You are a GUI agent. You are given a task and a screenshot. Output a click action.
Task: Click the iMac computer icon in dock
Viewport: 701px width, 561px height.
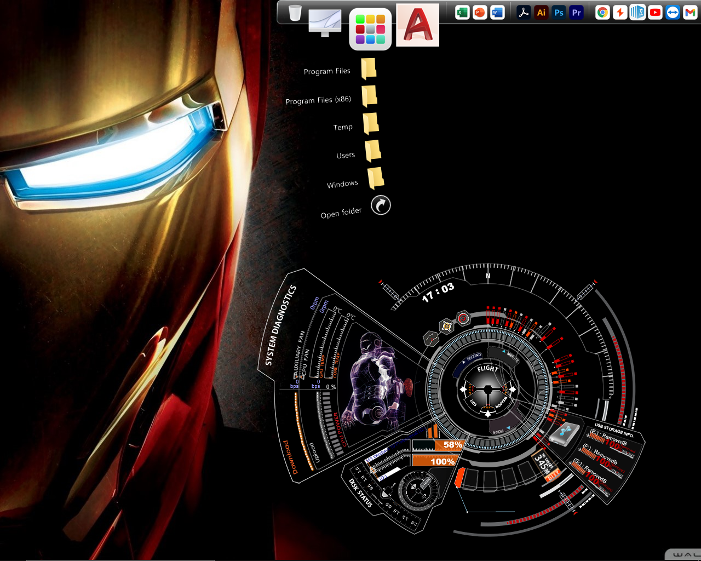coord(325,22)
